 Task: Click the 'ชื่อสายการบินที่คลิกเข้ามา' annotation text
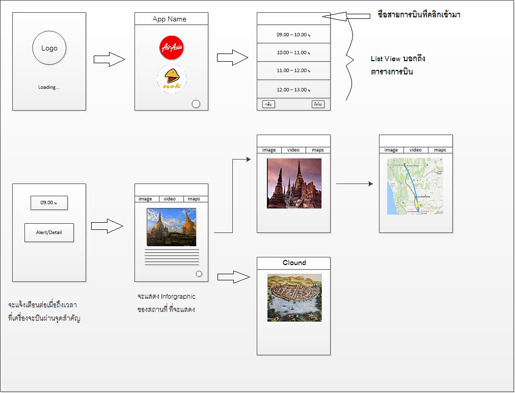(x=419, y=14)
